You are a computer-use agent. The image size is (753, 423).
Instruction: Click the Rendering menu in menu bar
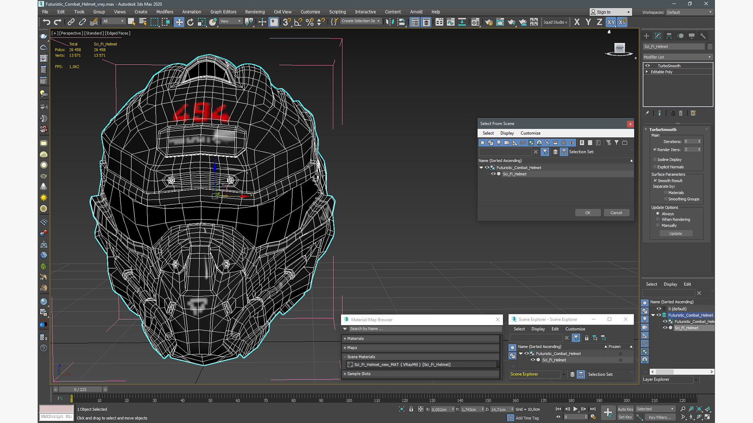[255, 12]
